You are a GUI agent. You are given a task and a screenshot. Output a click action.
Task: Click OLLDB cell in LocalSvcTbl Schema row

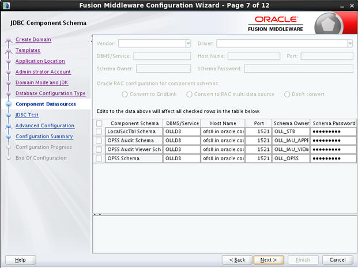click(x=182, y=131)
